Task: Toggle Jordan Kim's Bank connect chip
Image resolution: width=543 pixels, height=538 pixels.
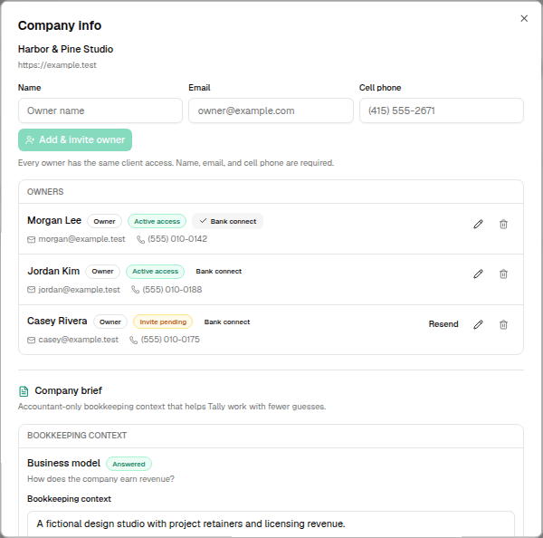Action: 218,272
